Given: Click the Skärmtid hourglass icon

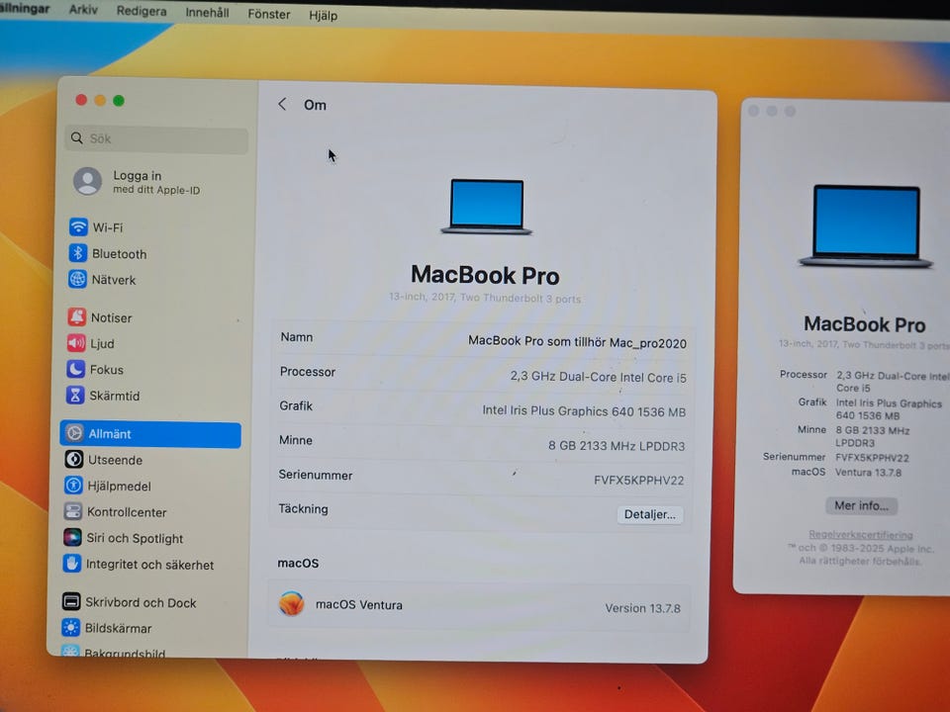Looking at the screenshot, I should pyautogui.click(x=74, y=396).
